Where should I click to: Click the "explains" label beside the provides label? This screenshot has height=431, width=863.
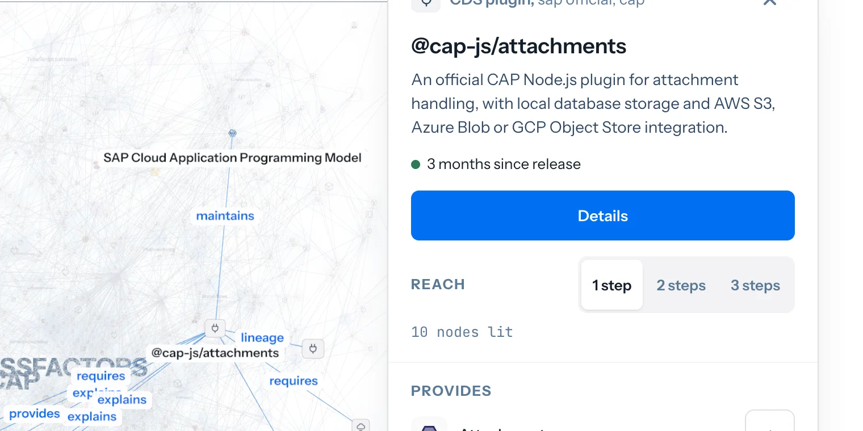(x=92, y=417)
